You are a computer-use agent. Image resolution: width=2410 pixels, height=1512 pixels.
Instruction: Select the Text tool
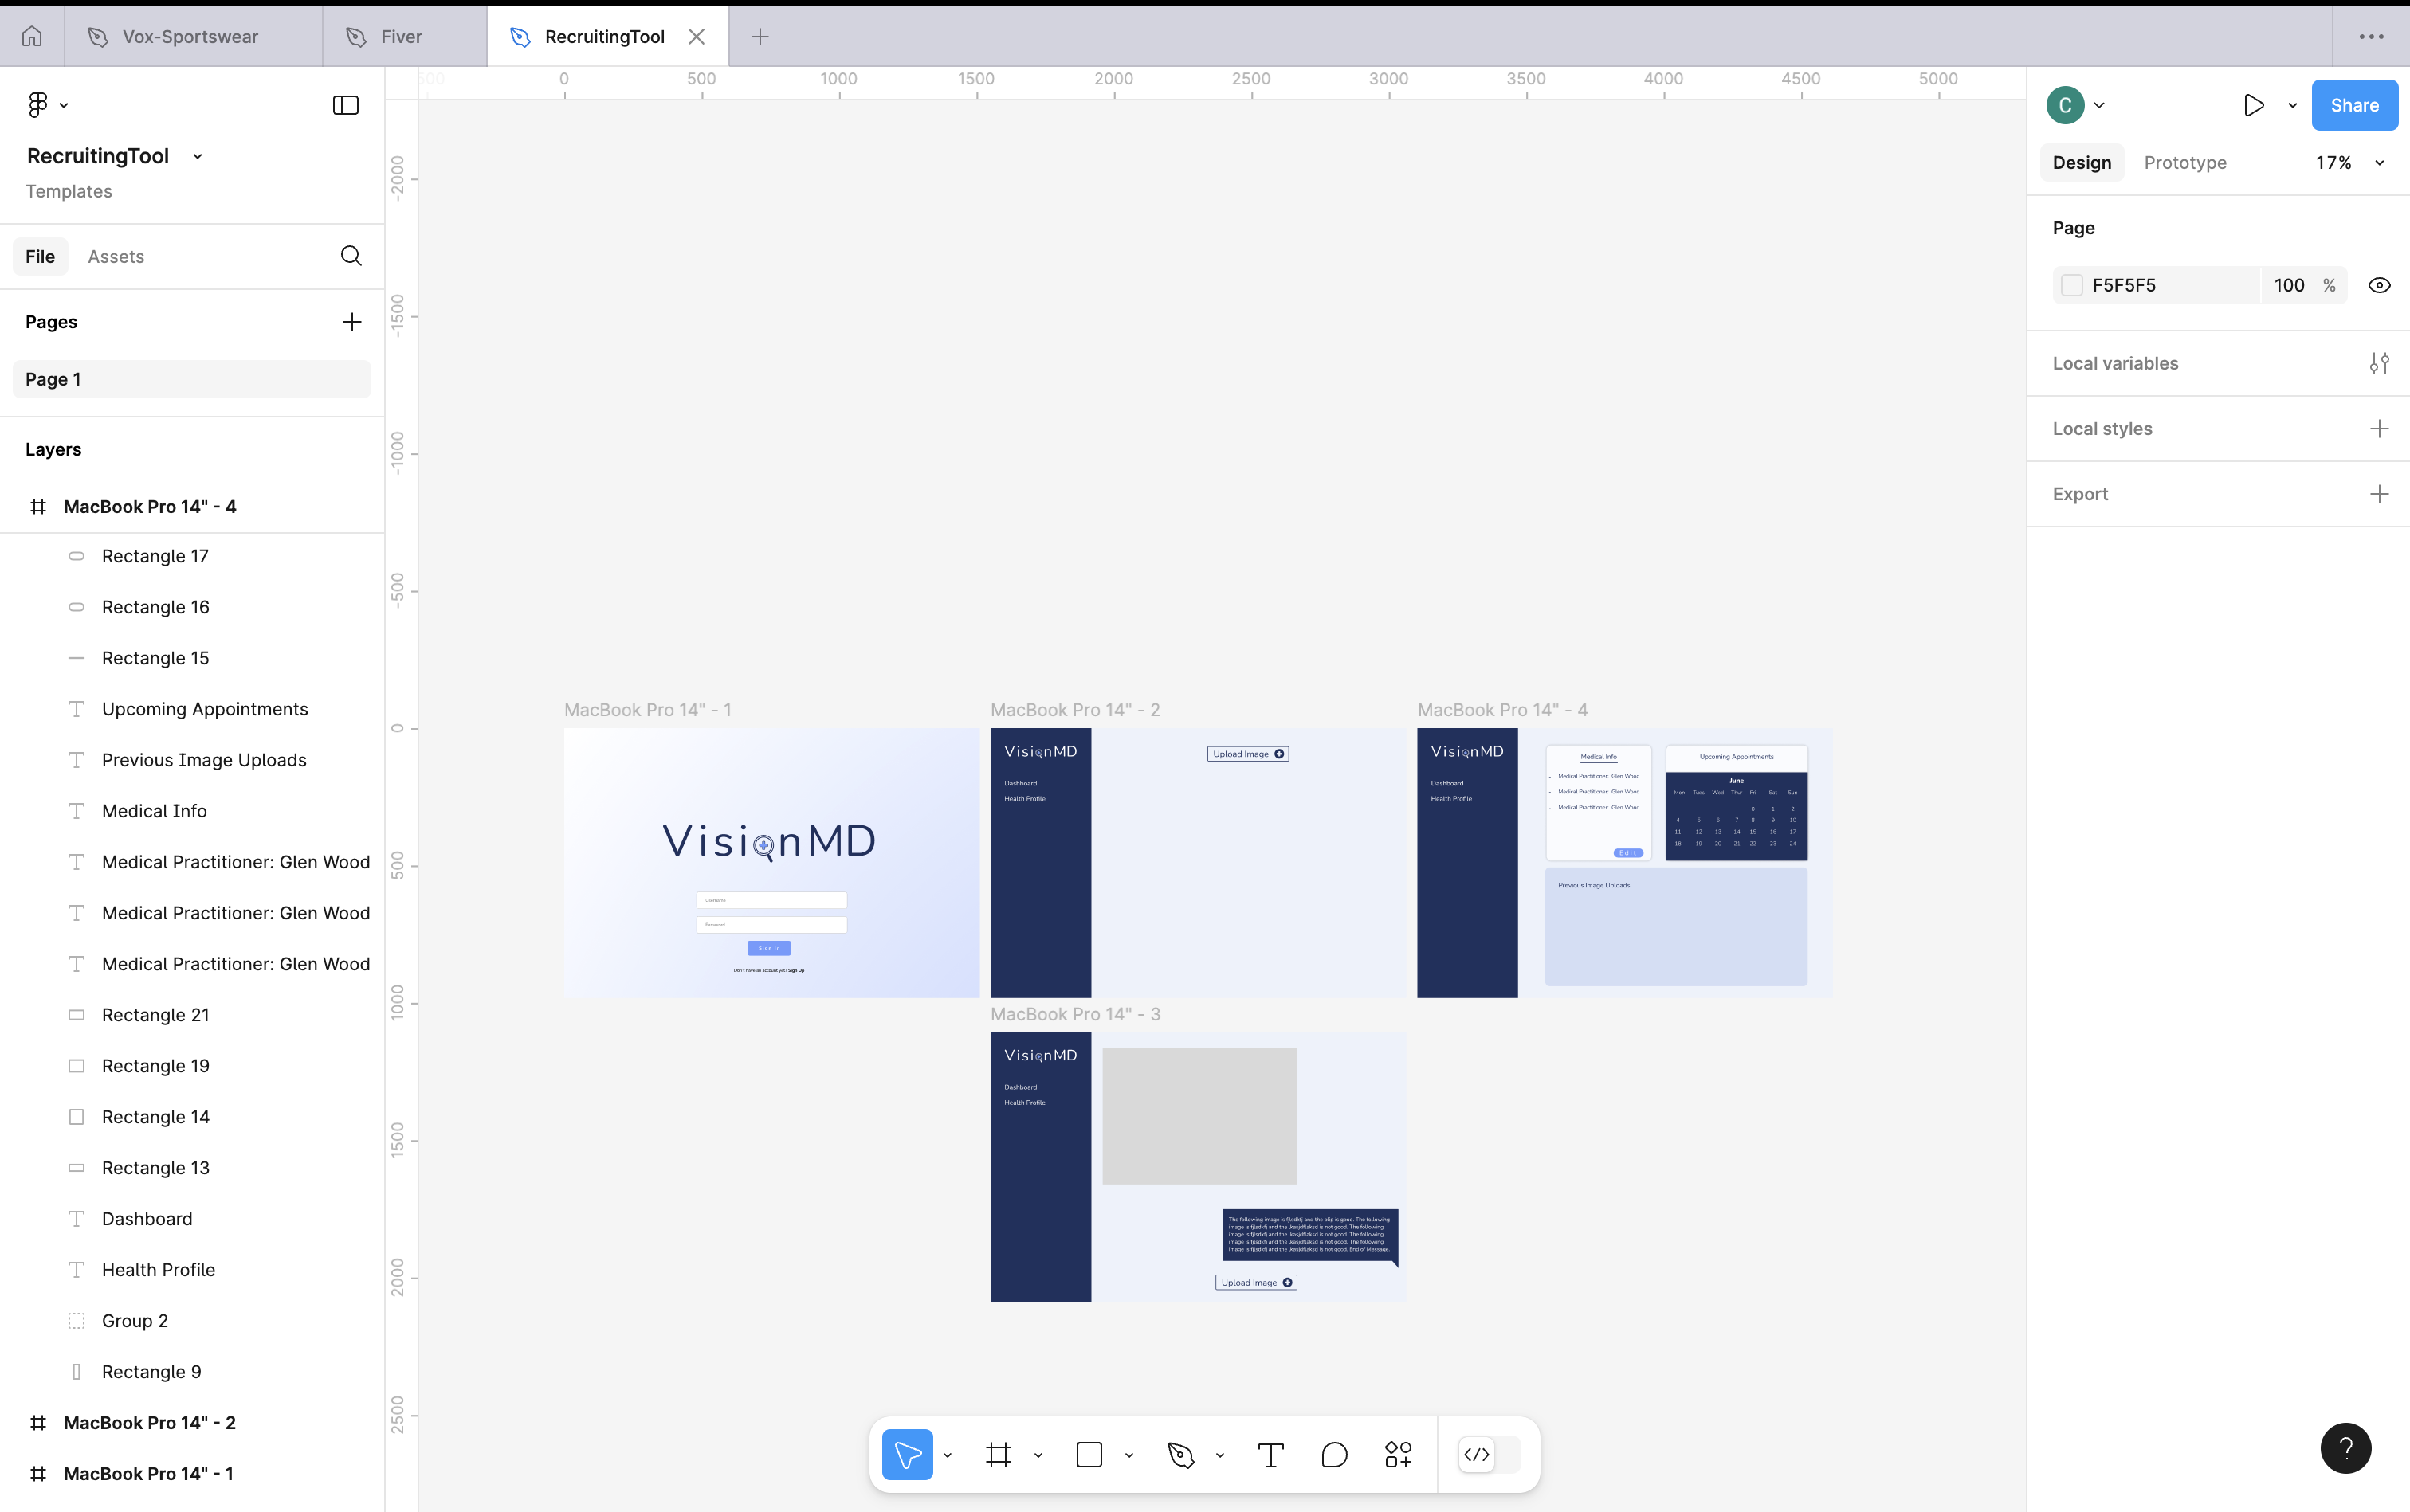(x=1270, y=1455)
